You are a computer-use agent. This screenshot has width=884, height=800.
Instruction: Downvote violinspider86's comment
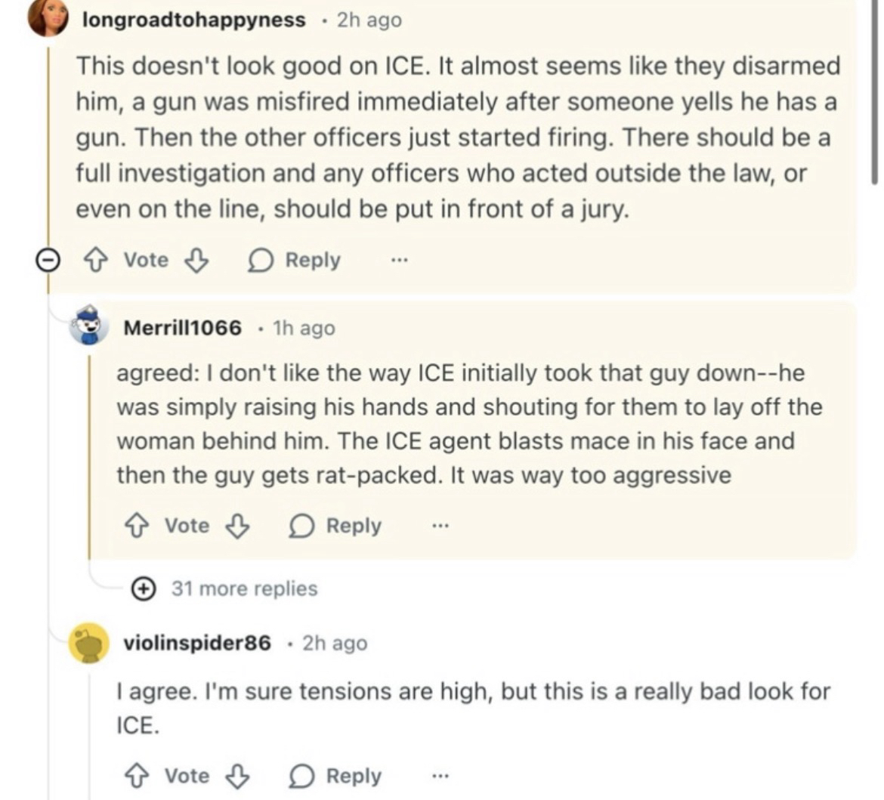[237, 776]
